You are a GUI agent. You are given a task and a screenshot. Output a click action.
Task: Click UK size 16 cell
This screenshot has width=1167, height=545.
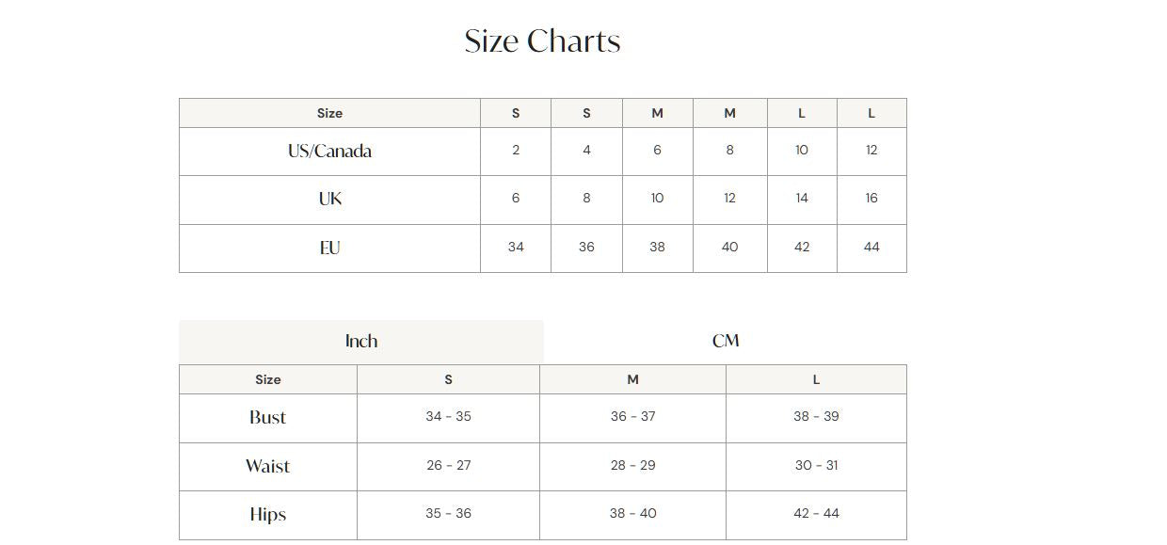click(871, 199)
